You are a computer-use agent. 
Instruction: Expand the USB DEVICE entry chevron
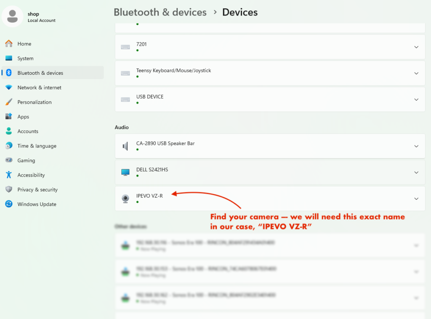coord(416,99)
